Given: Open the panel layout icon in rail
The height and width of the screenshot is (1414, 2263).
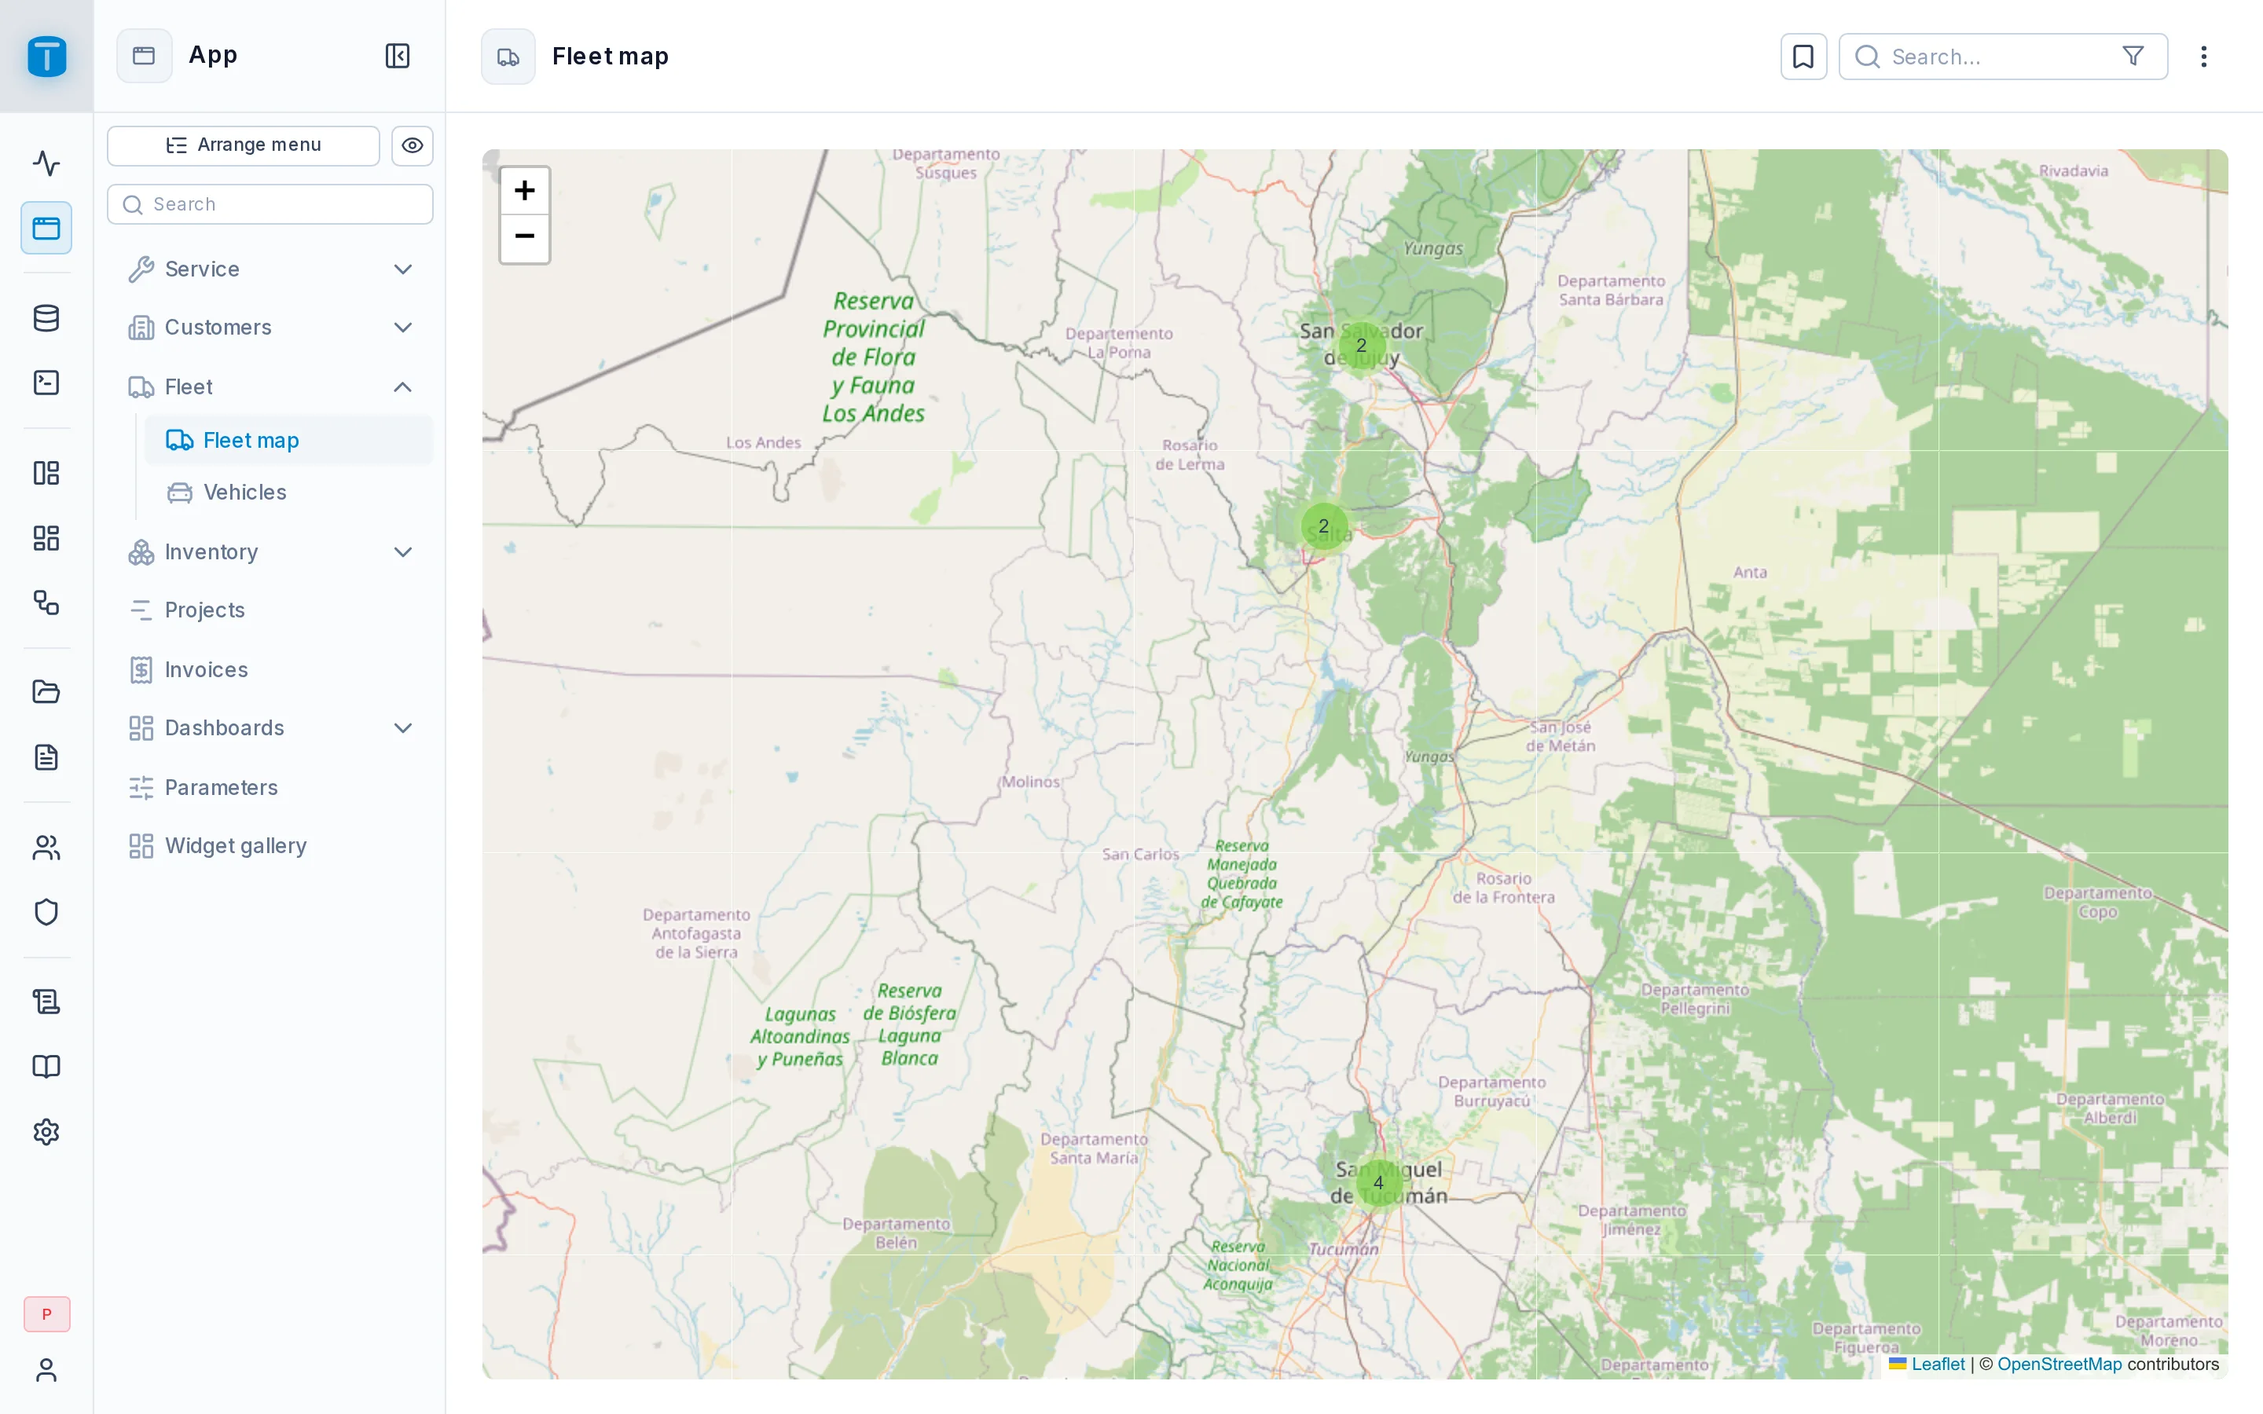Looking at the screenshot, I should (x=46, y=473).
